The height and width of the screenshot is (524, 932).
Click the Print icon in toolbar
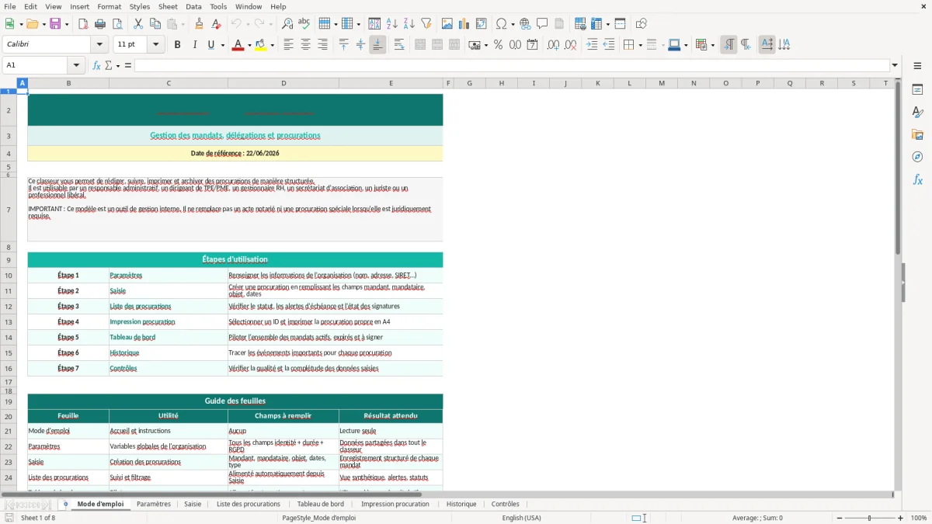100,24
